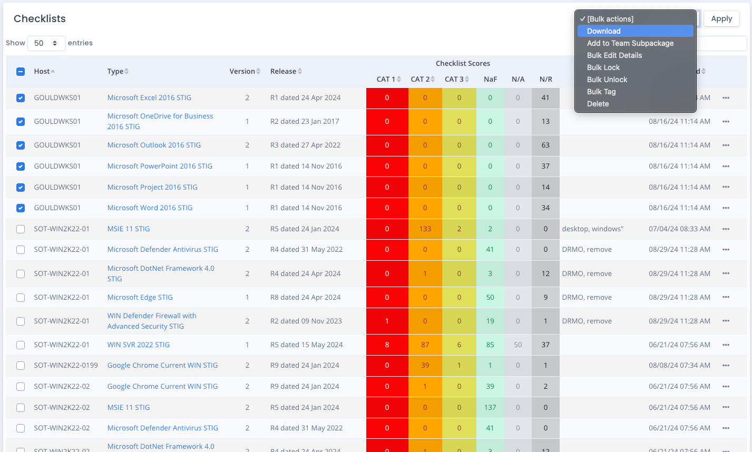The height and width of the screenshot is (452, 752).
Task: Open row actions for WIN SVR 2022 STIG
Action: point(726,345)
